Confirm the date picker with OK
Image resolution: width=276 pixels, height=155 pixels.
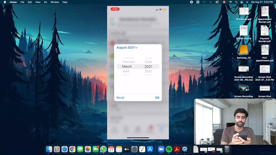coord(157,98)
